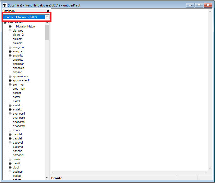This screenshot has width=215, height=183.
Task: Click SQL editor scroll-up arrow
Action: coord(210,11)
